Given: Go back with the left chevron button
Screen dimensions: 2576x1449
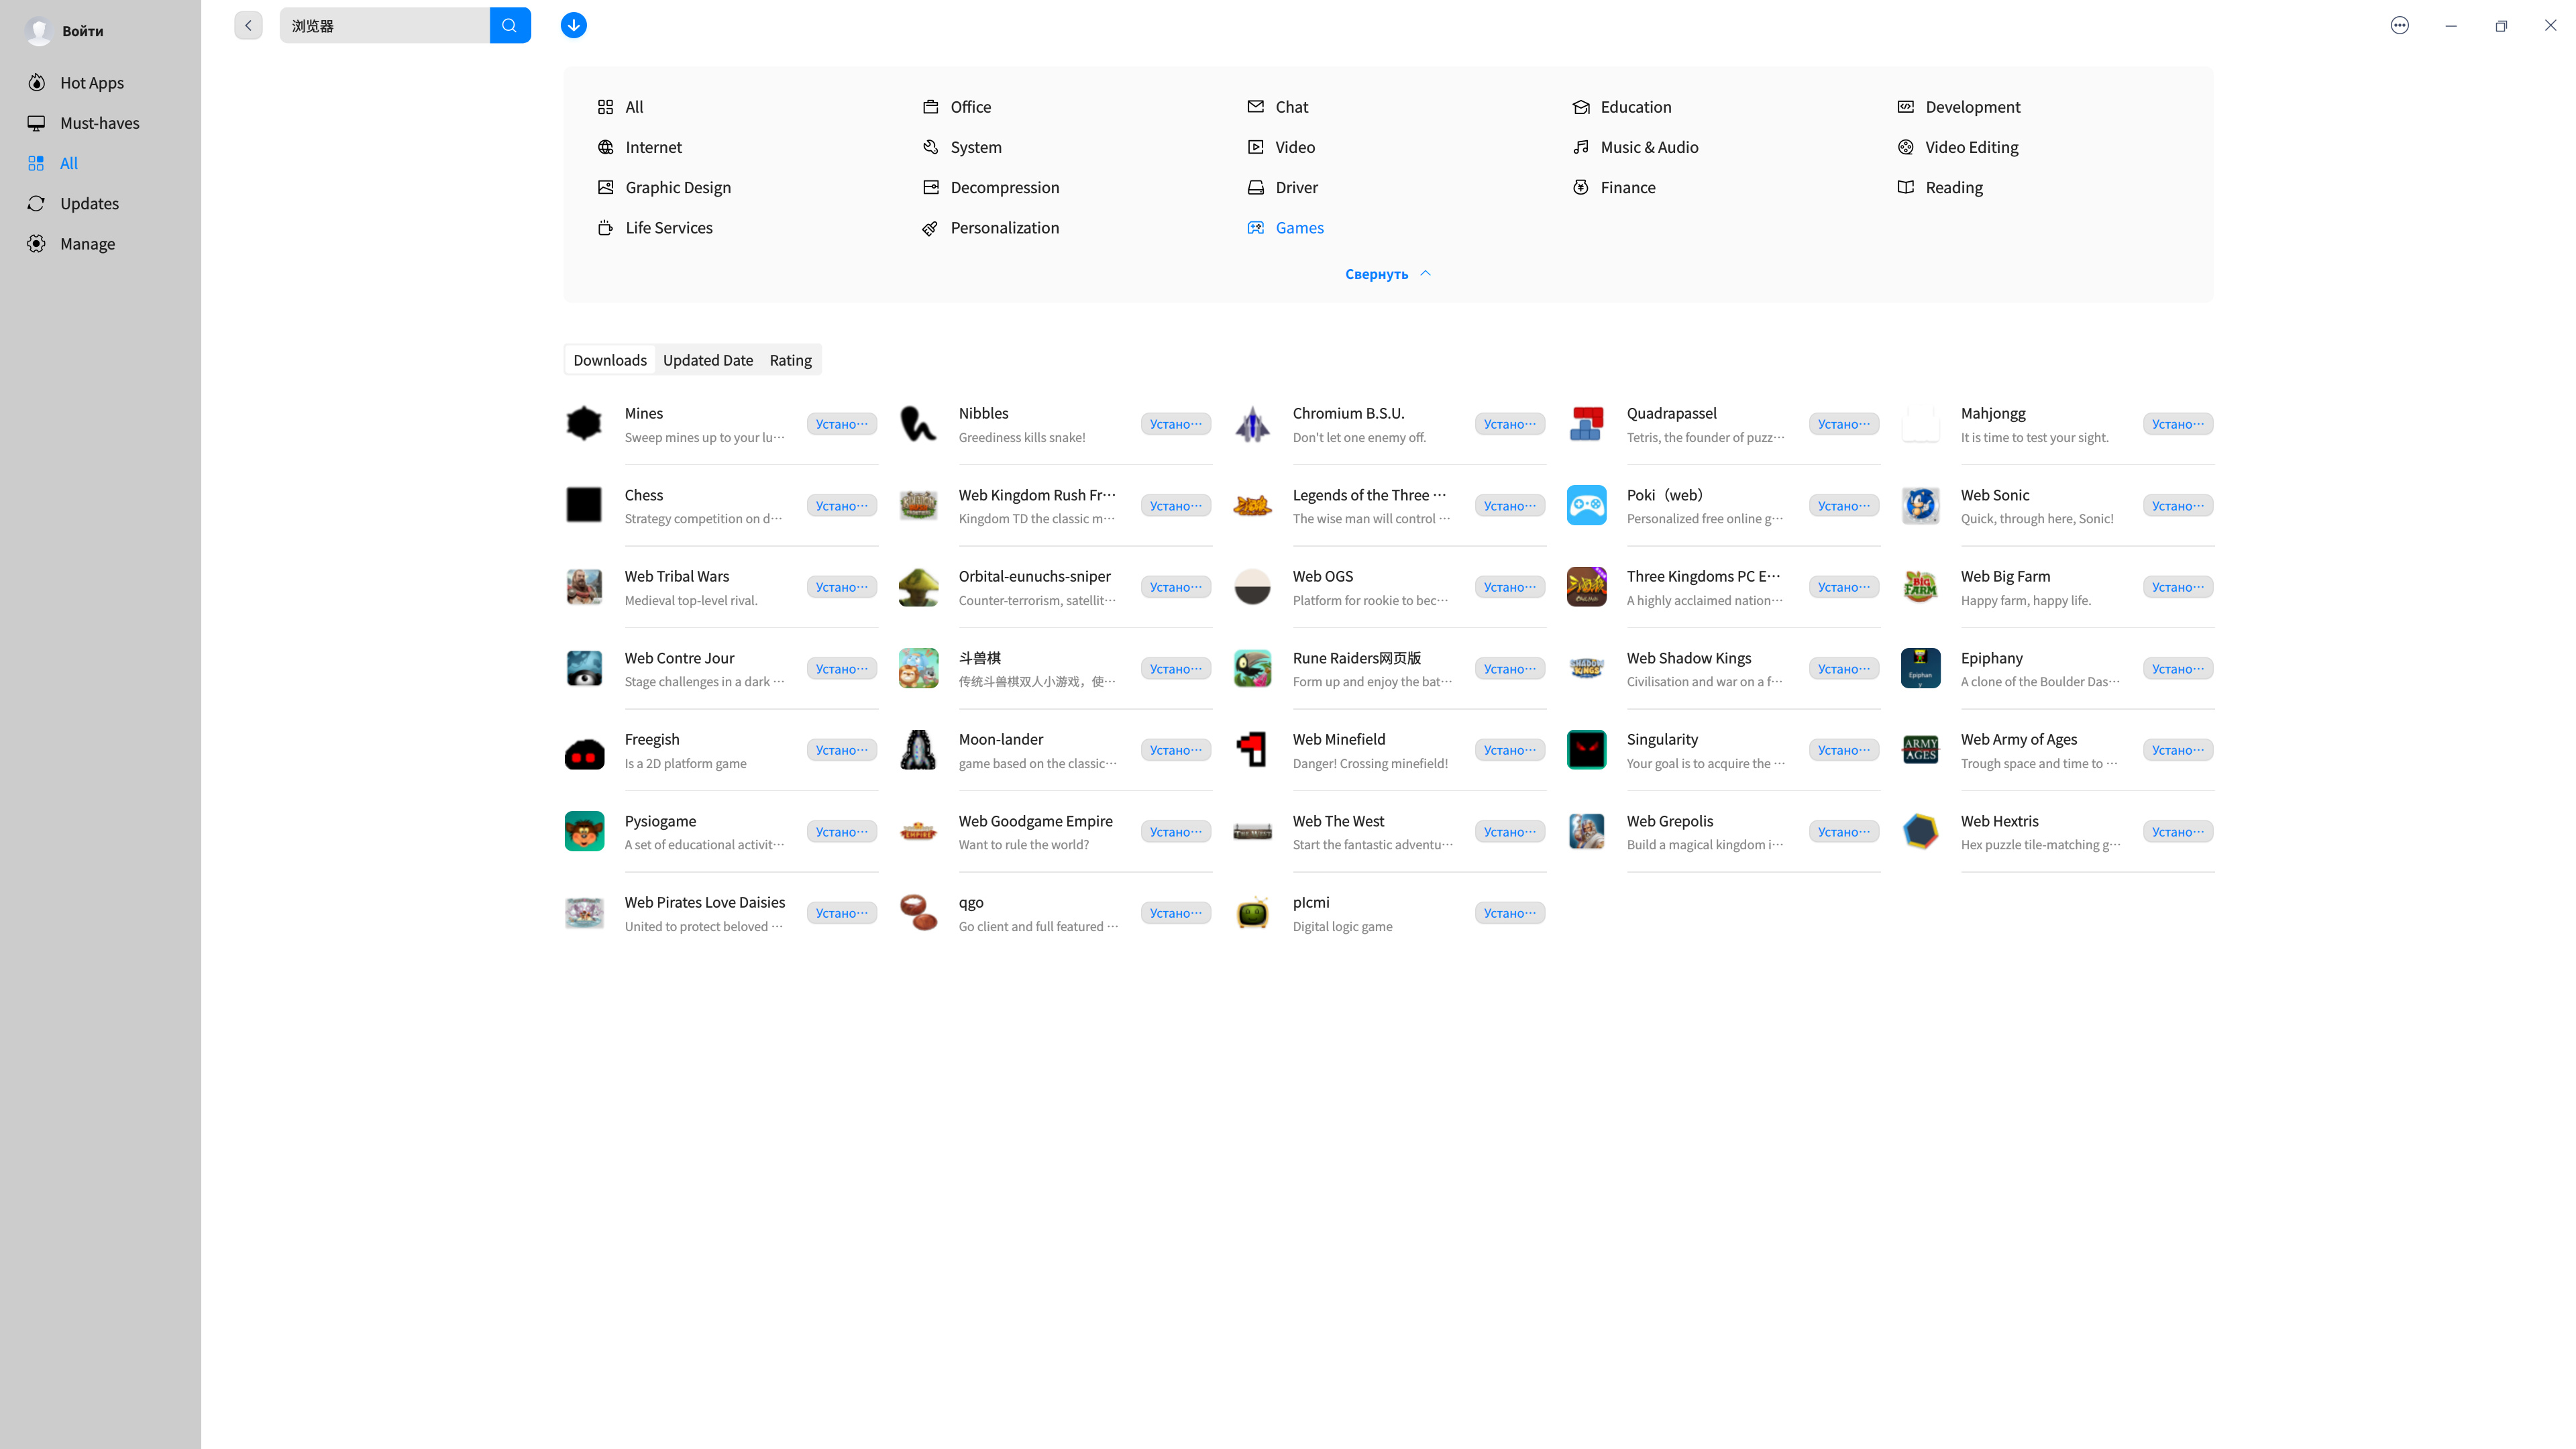Looking at the screenshot, I should [x=248, y=26].
